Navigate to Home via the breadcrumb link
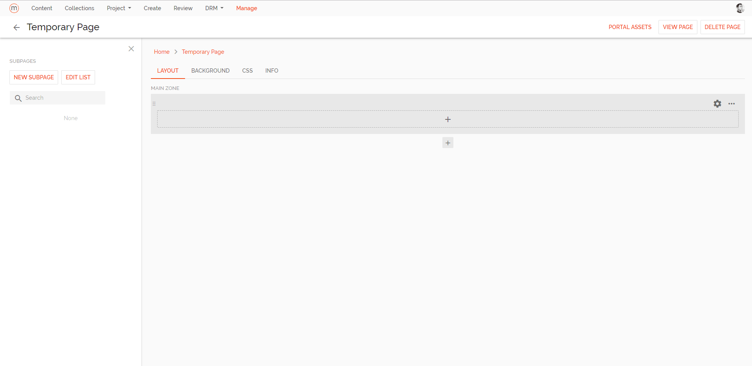The height and width of the screenshot is (366, 752). (x=161, y=51)
